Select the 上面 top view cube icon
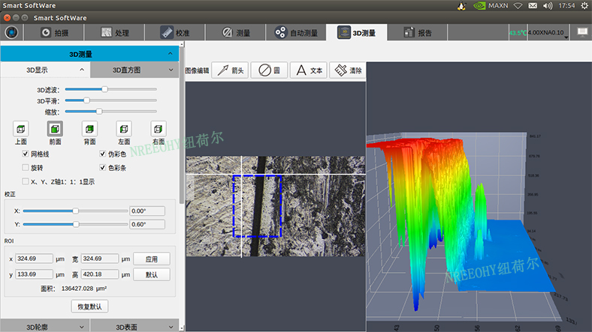Viewport: 592px width, 332px height. (21, 129)
